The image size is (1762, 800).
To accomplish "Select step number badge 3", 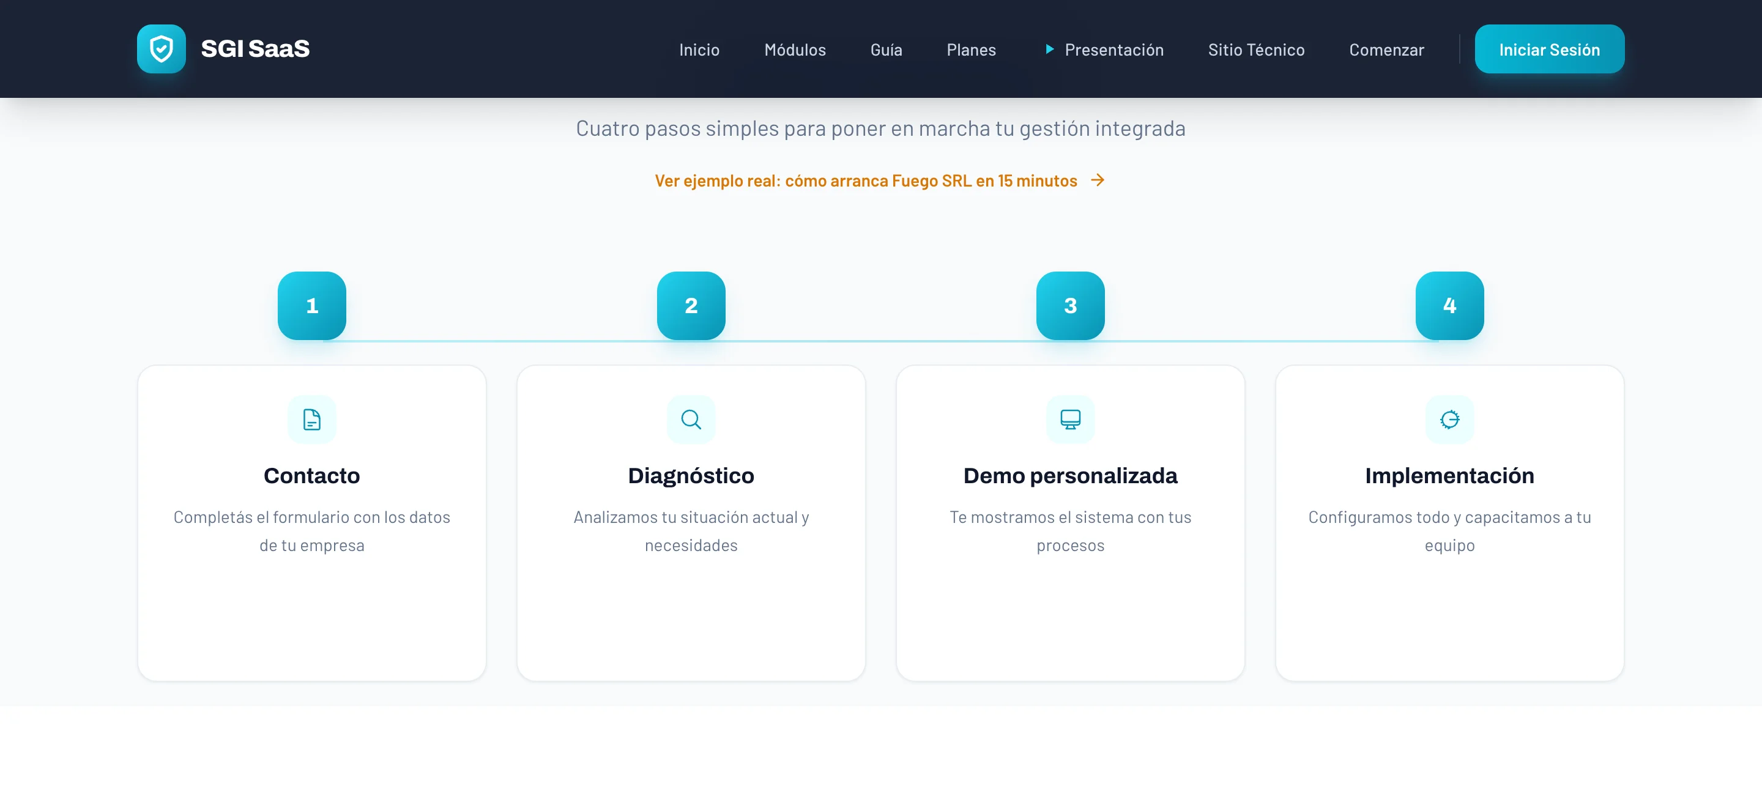I will click(1070, 306).
